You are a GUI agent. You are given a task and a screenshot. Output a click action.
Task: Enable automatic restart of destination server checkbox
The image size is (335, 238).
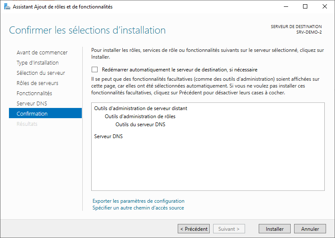pyautogui.click(x=95, y=70)
